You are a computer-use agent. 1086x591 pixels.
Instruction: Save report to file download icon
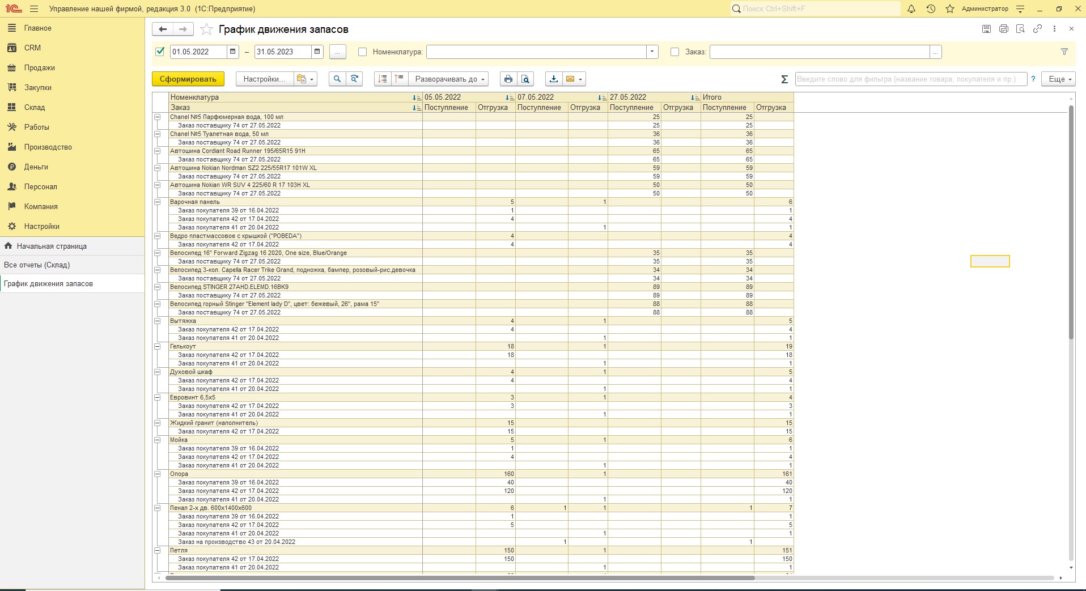pos(554,79)
